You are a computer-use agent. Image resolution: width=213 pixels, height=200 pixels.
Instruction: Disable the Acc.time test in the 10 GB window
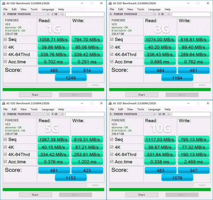tap(112, 162)
